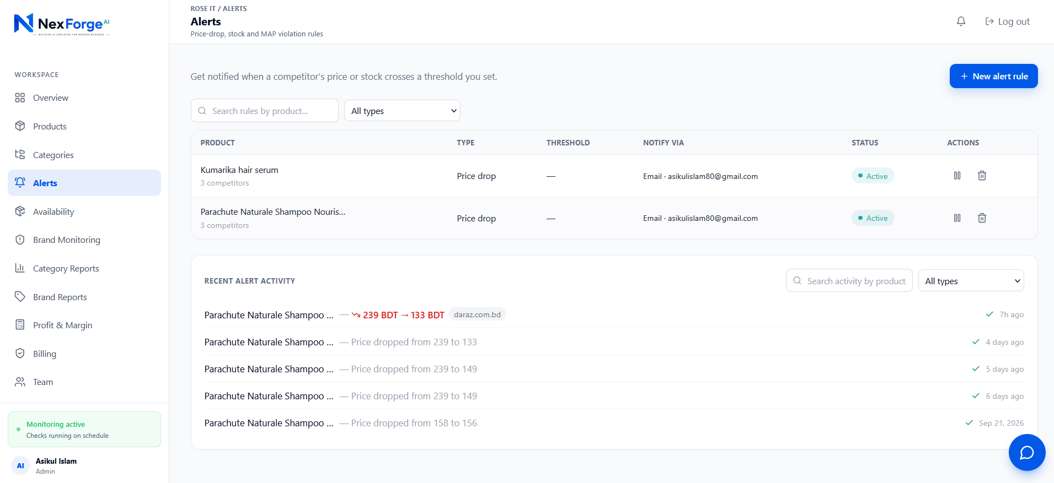Navigate to Brand Reports
This screenshot has width=1054, height=483.
84,297
